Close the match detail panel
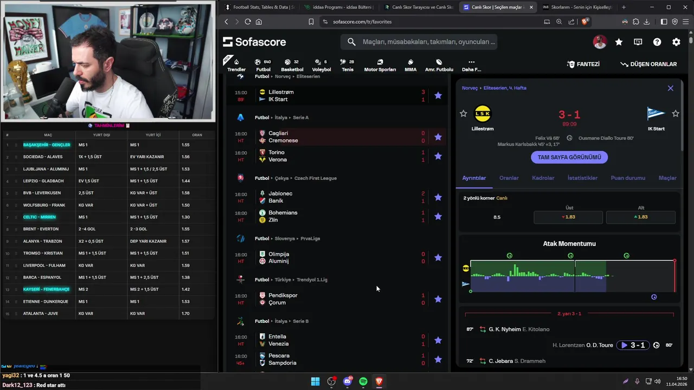This screenshot has height=390, width=694. [671, 88]
